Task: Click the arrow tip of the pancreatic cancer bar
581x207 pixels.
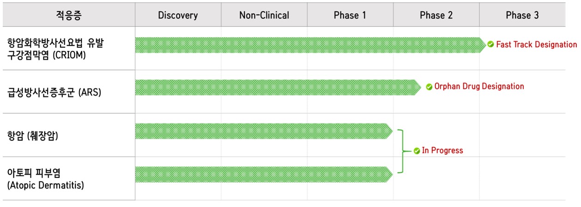Action: click(x=389, y=131)
